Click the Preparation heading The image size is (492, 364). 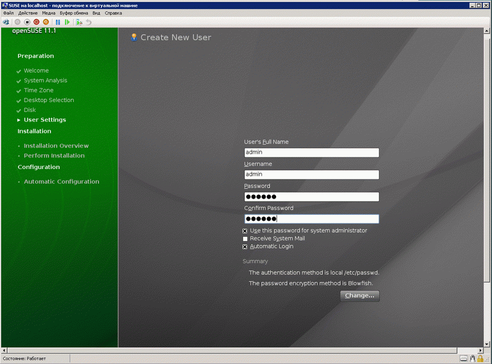(36, 56)
